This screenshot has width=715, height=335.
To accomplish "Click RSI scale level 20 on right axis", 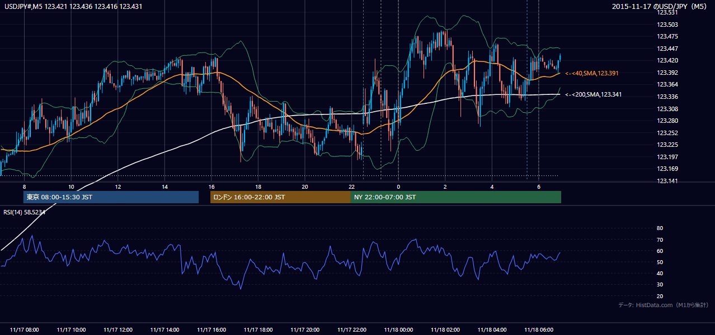I will point(660,296).
